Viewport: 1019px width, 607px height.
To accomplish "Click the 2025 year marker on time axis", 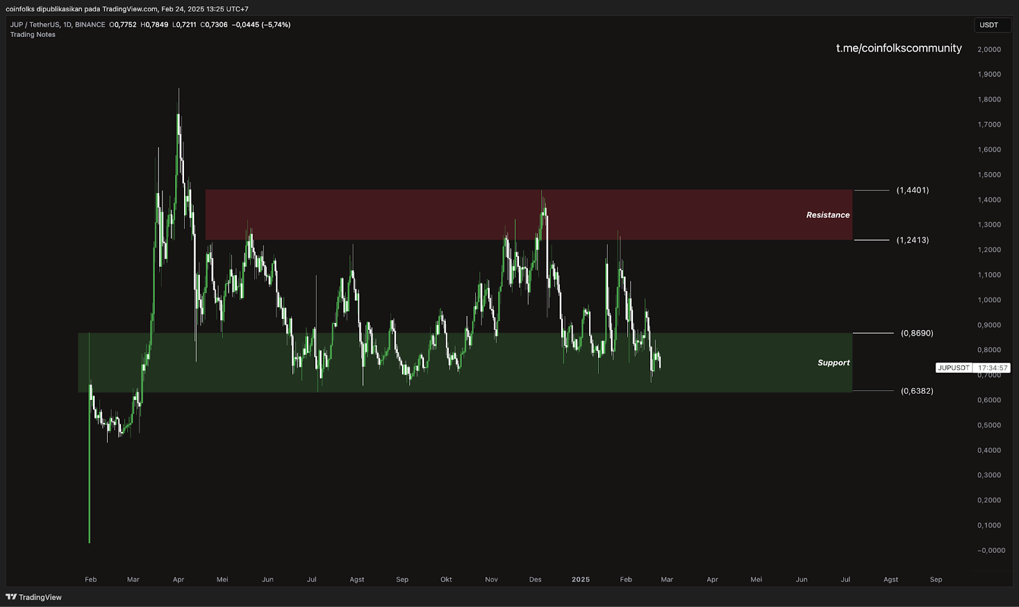I will point(580,580).
